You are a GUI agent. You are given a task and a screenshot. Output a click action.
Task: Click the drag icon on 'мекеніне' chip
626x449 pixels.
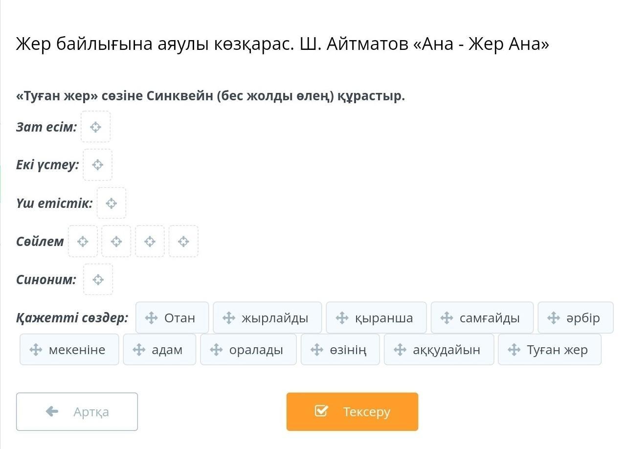[x=36, y=350]
